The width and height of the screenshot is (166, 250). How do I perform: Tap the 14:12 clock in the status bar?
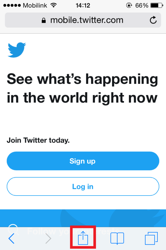[83, 5]
